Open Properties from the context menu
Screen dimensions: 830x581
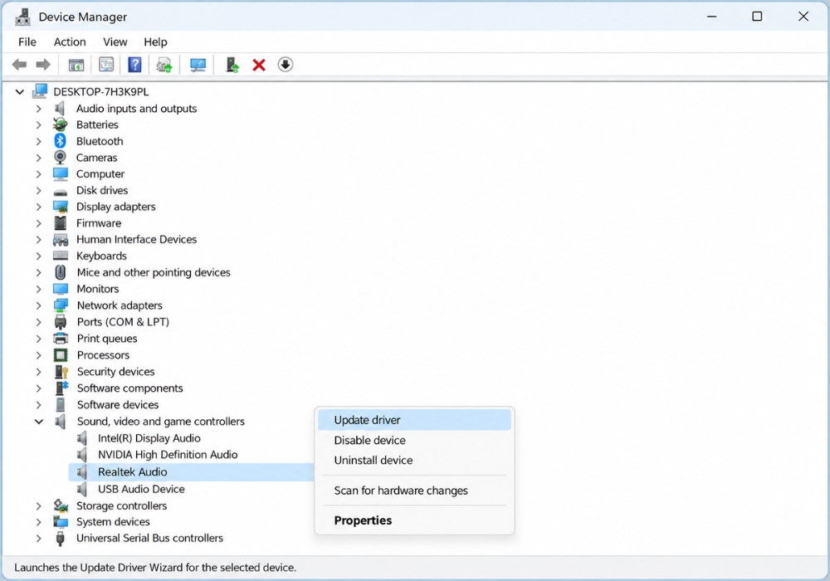(414, 520)
